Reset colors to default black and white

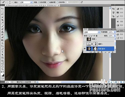[x=1, y=72]
